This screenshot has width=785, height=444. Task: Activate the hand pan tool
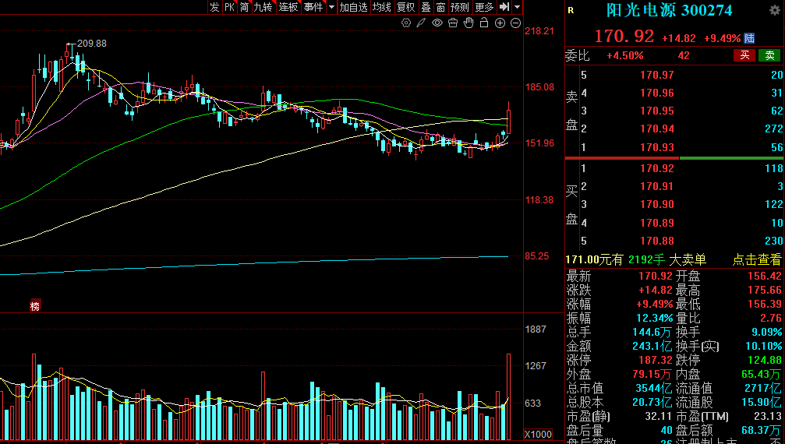pyautogui.click(x=468, y=23)
